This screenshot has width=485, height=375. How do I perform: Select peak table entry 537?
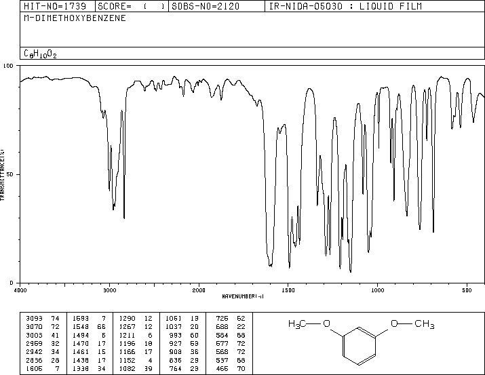coord(222,361)
